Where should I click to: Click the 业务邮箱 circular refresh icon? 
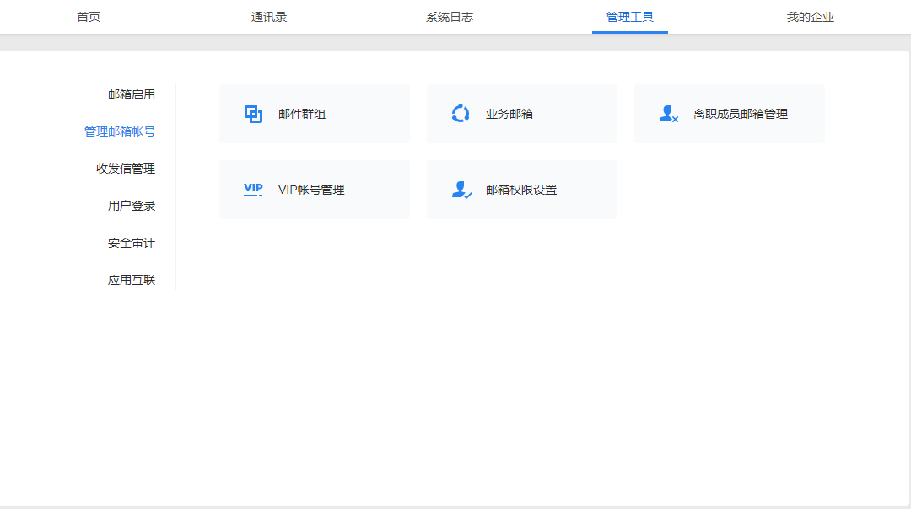(460, 113)
